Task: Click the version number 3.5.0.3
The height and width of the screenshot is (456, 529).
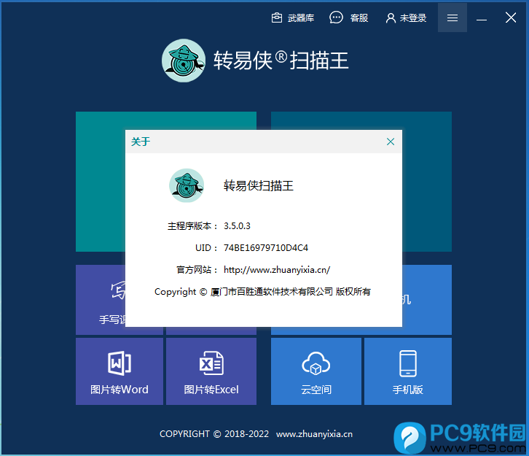Action: tap(237, 226)
